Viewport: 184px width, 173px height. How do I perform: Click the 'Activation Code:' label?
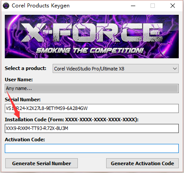click(25, 140)
